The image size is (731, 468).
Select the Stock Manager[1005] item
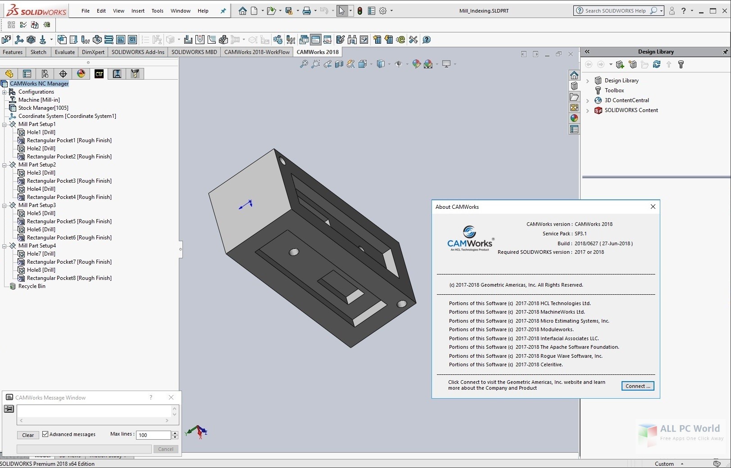43,108
